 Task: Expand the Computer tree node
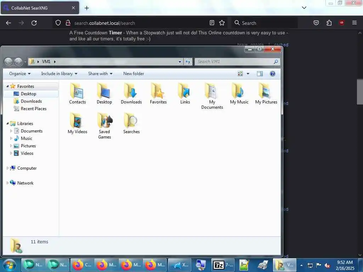coord(7,168)
